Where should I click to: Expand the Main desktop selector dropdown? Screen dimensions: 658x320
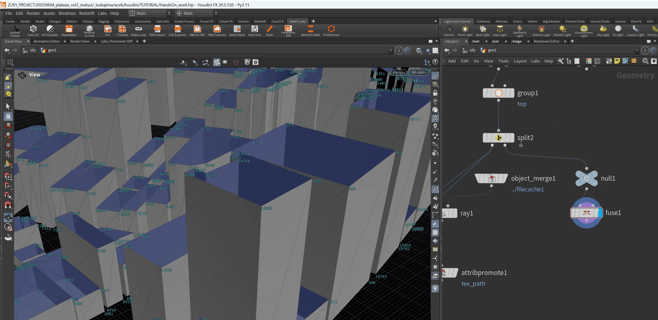click(x=151, y=13)
